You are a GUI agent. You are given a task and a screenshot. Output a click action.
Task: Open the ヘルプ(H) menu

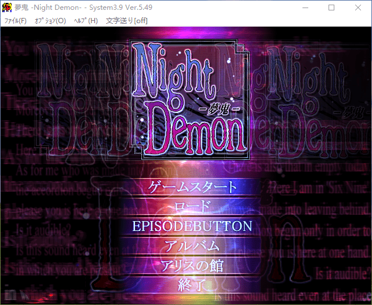[86, 21]
